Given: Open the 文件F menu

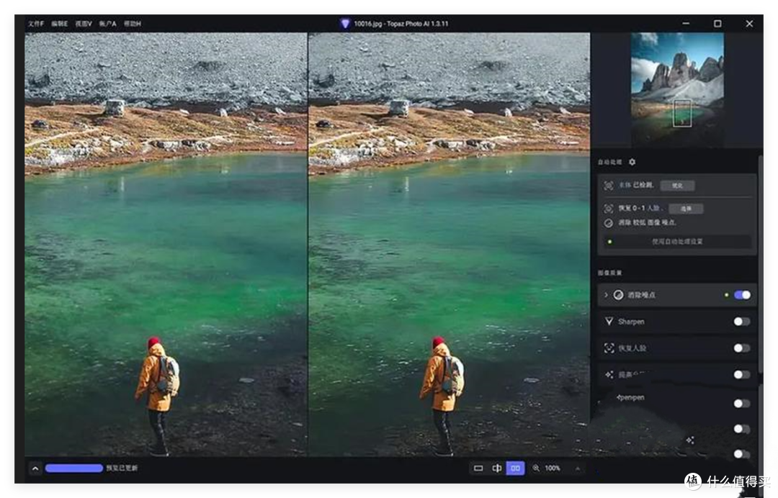Looking at the screenshot, I should click(36, 23).
